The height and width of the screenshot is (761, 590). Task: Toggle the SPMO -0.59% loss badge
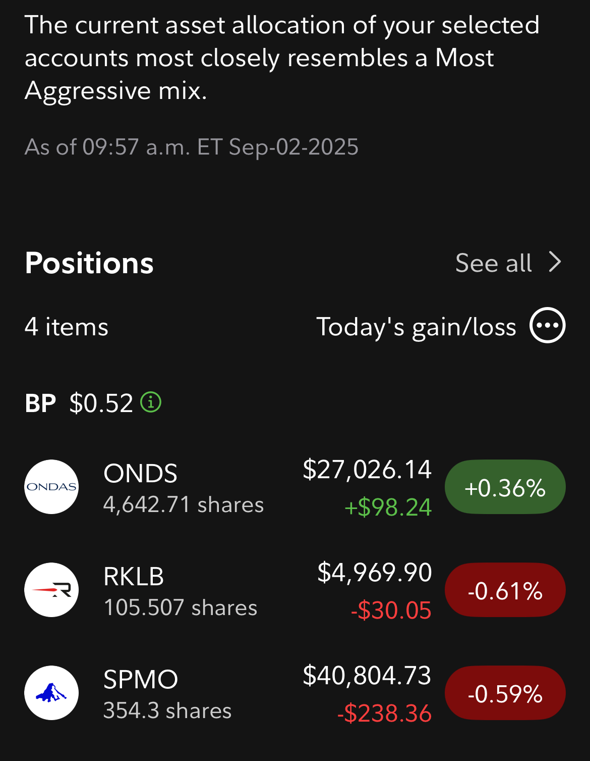505,693
